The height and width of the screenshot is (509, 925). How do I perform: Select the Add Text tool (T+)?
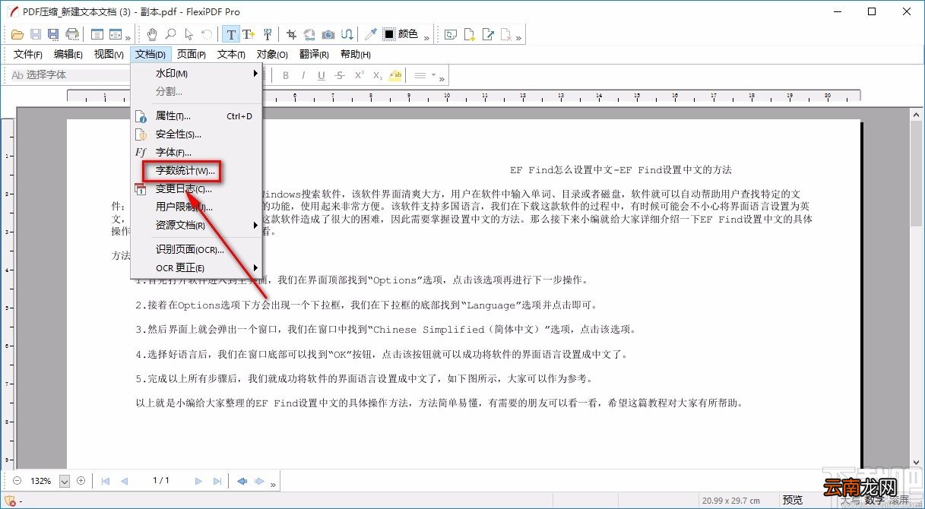(249, 34)
